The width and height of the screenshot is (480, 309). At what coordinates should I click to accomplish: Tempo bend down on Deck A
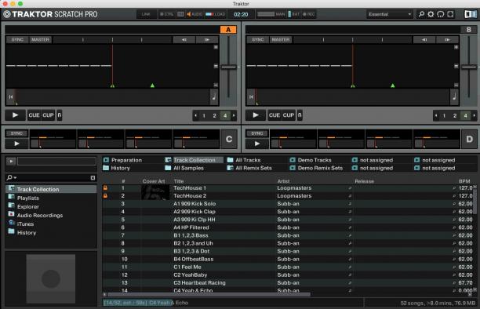(184, 39)
